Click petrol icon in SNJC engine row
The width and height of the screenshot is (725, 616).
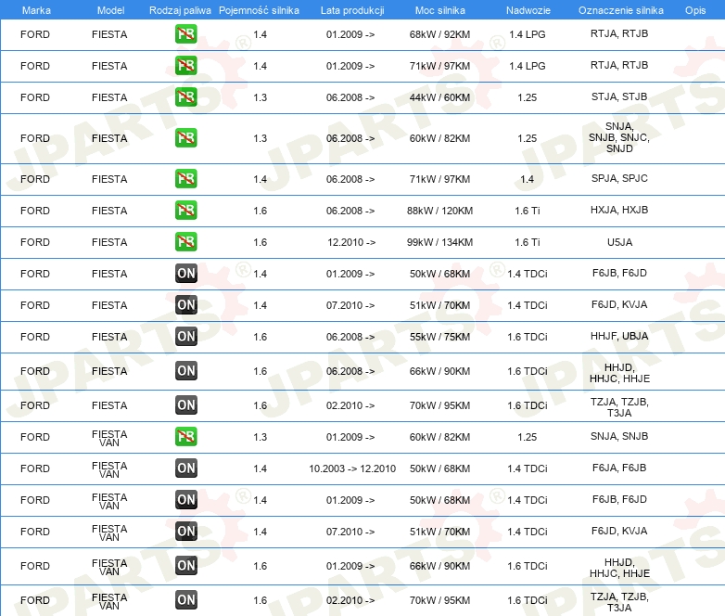tap(185, 138)
